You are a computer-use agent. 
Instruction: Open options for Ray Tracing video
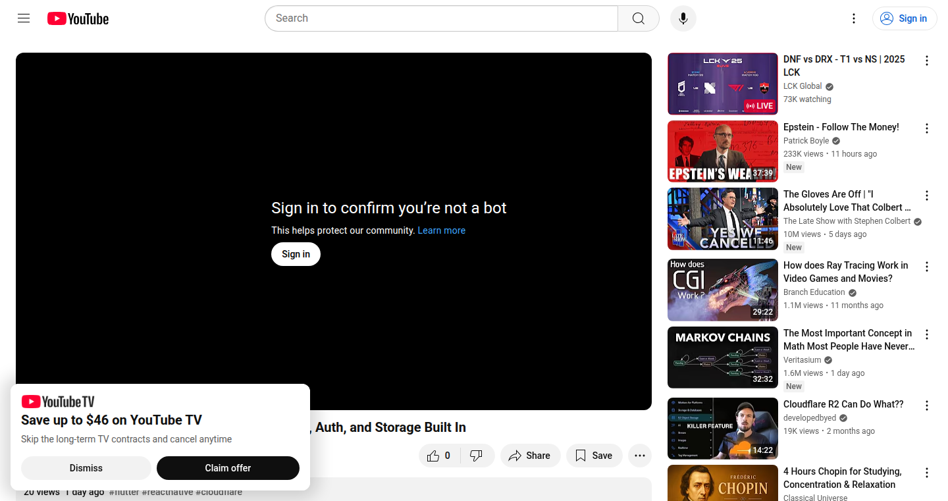coord(927,267)
